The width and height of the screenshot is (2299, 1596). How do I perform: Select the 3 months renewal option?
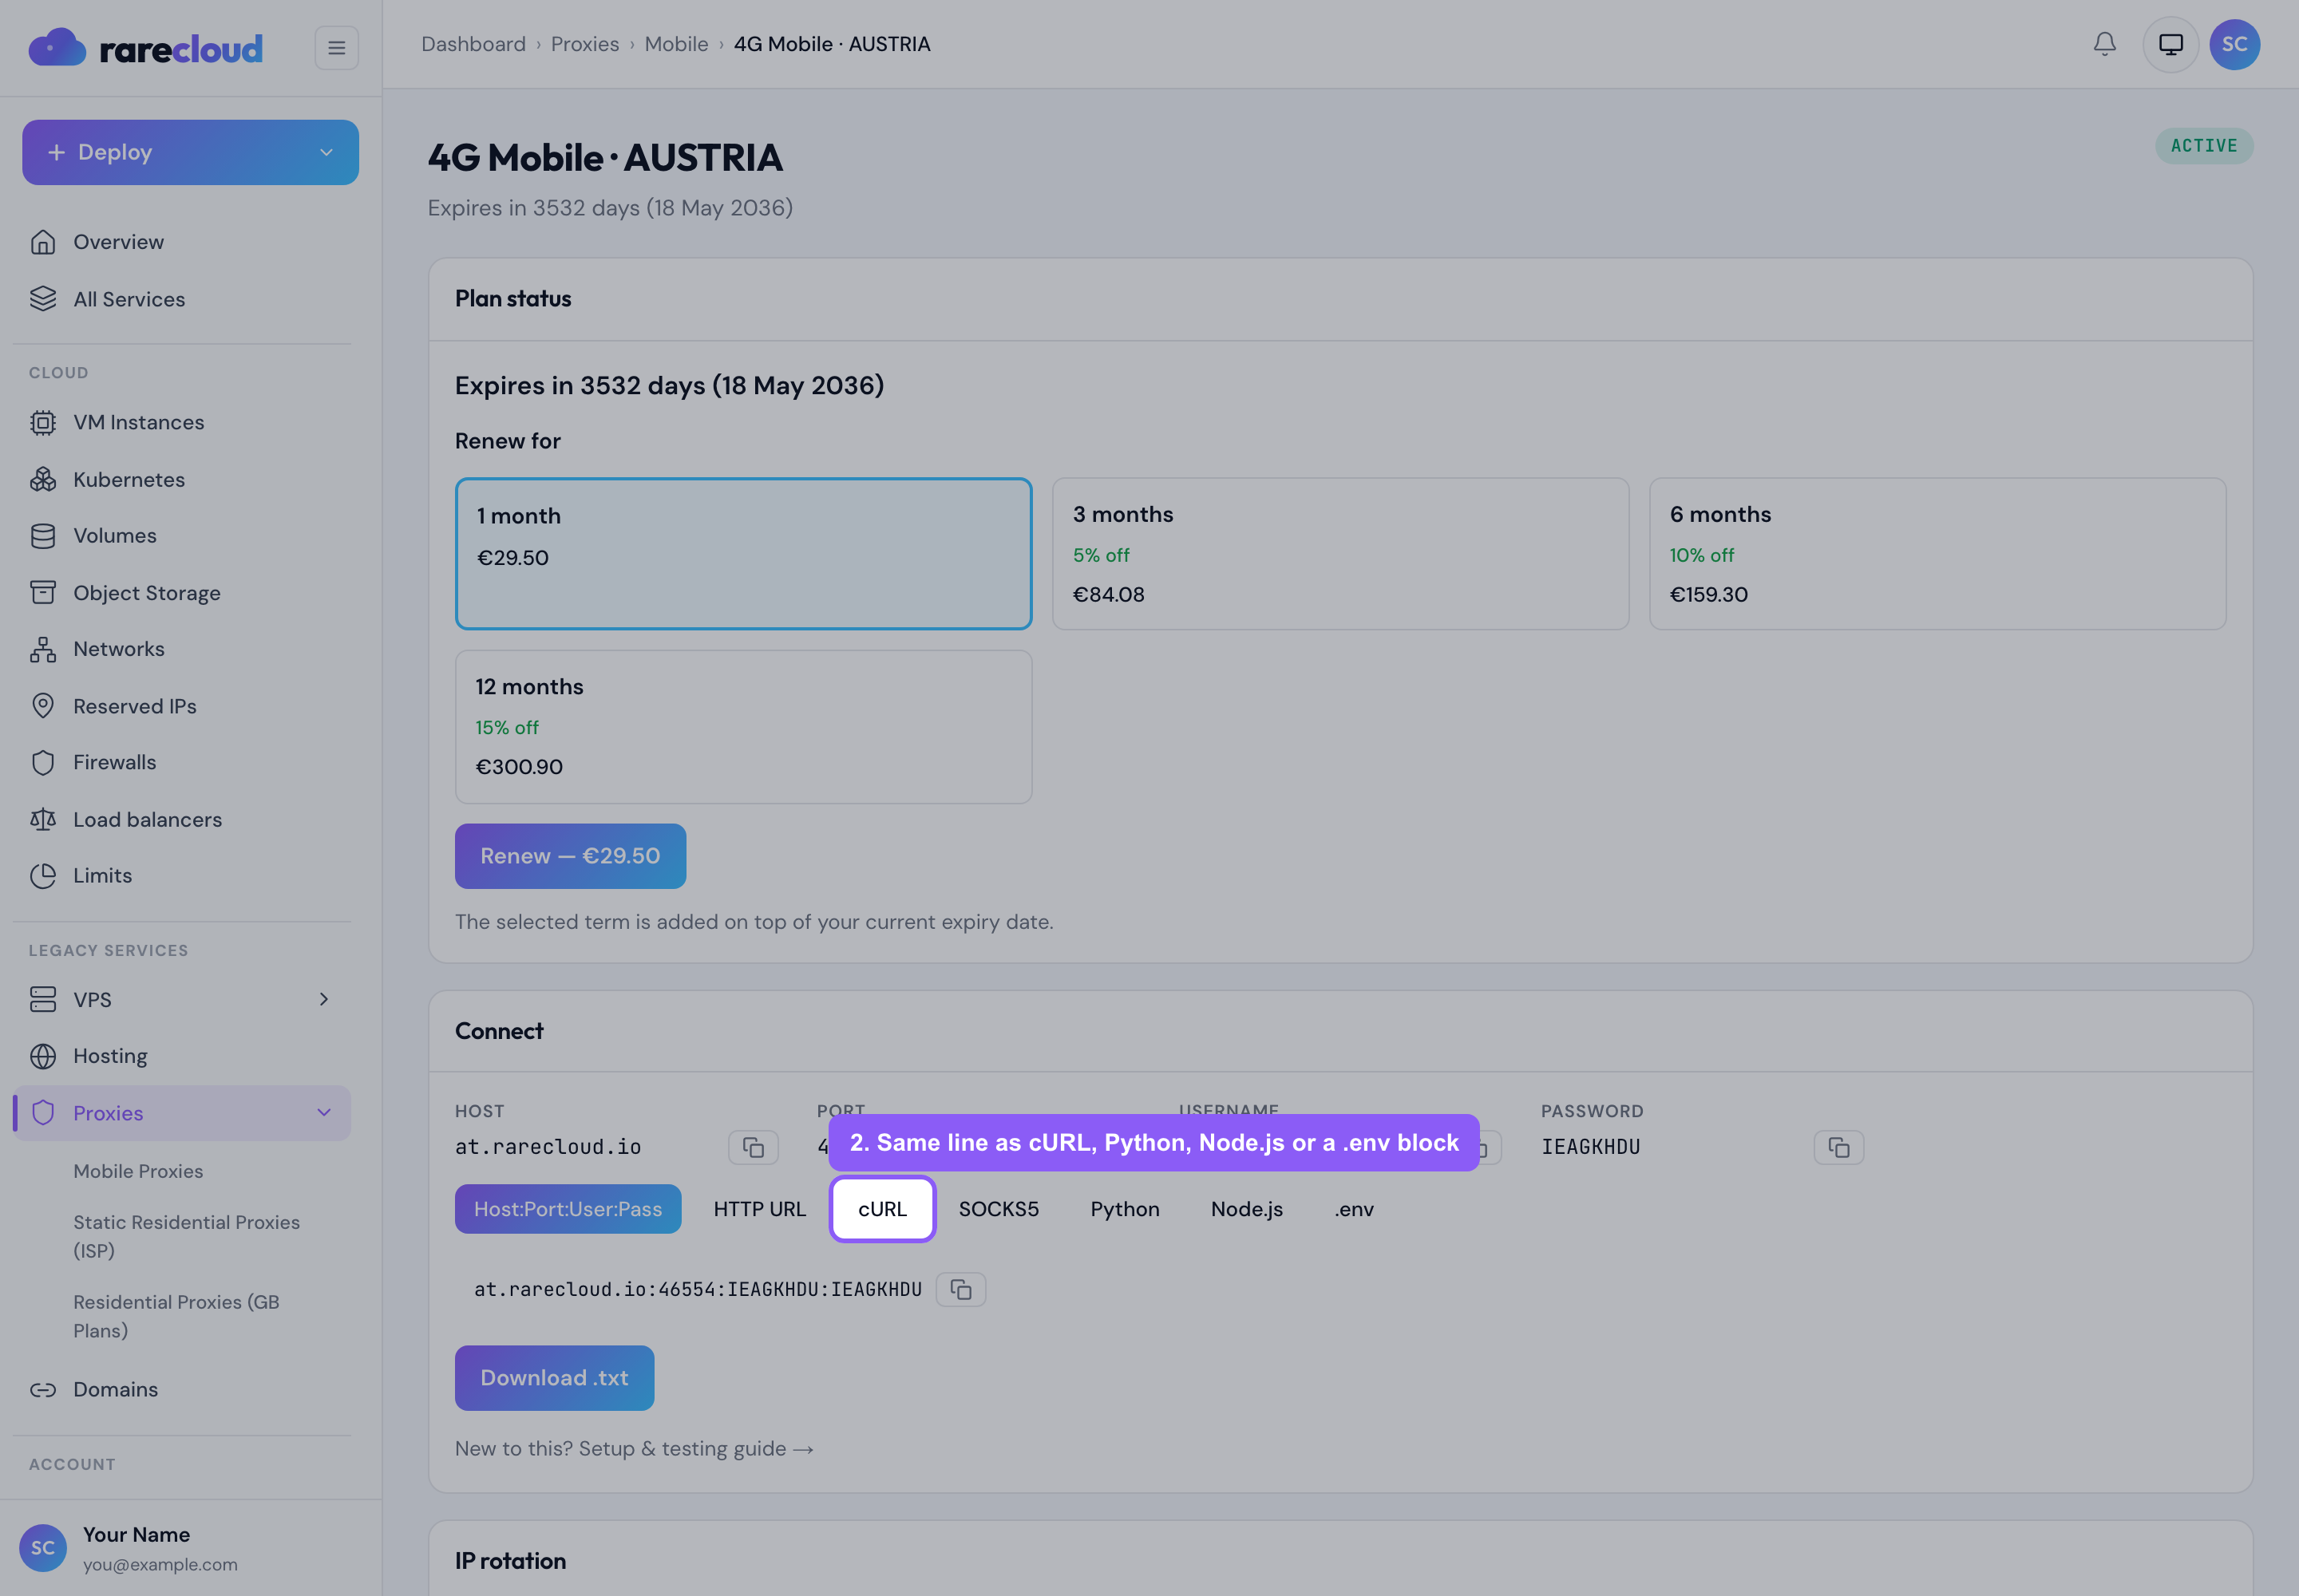pos(1340,553)
